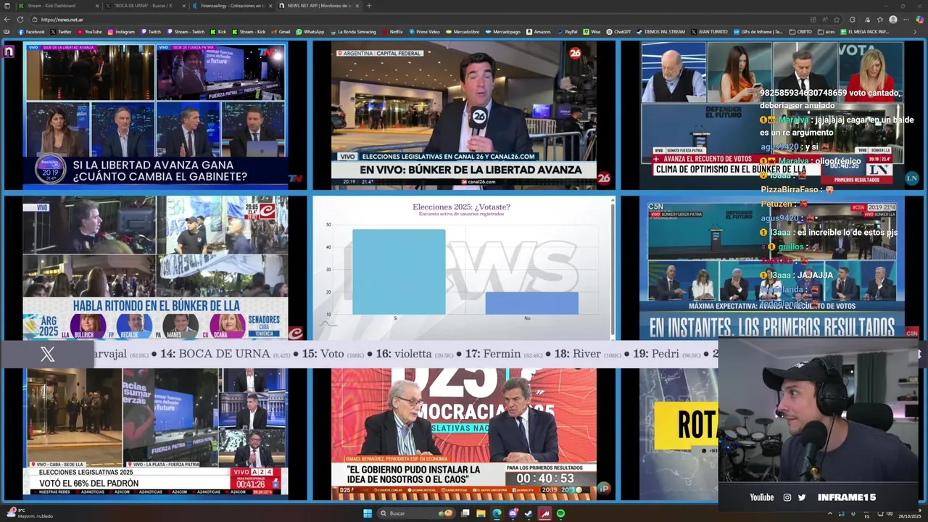This screenshot has height=522, width=928.
Task: Open the Stream - Twitch bookmark
Action: click(x=186, y=32)
